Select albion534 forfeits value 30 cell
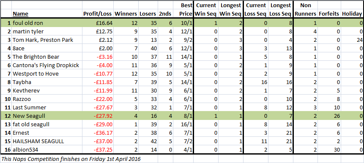This screenshot has width=364, height=163. pos(329,150)
